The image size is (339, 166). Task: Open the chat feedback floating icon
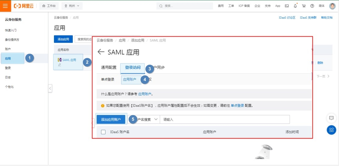[331, 118]
